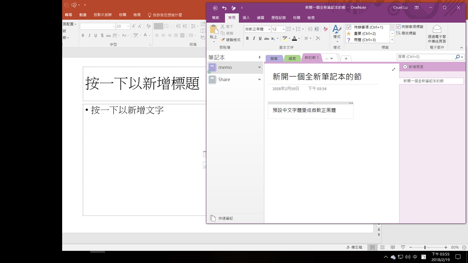Open the OneNote font name dropdown
The height and width of the screenshot is (263, 468).
[x=269, y=29]
